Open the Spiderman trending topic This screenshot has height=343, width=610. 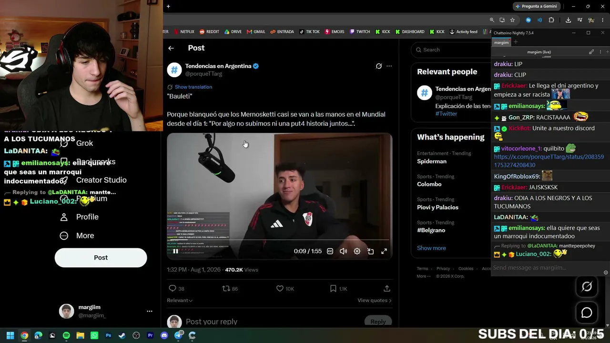click(x=432, y=161)
